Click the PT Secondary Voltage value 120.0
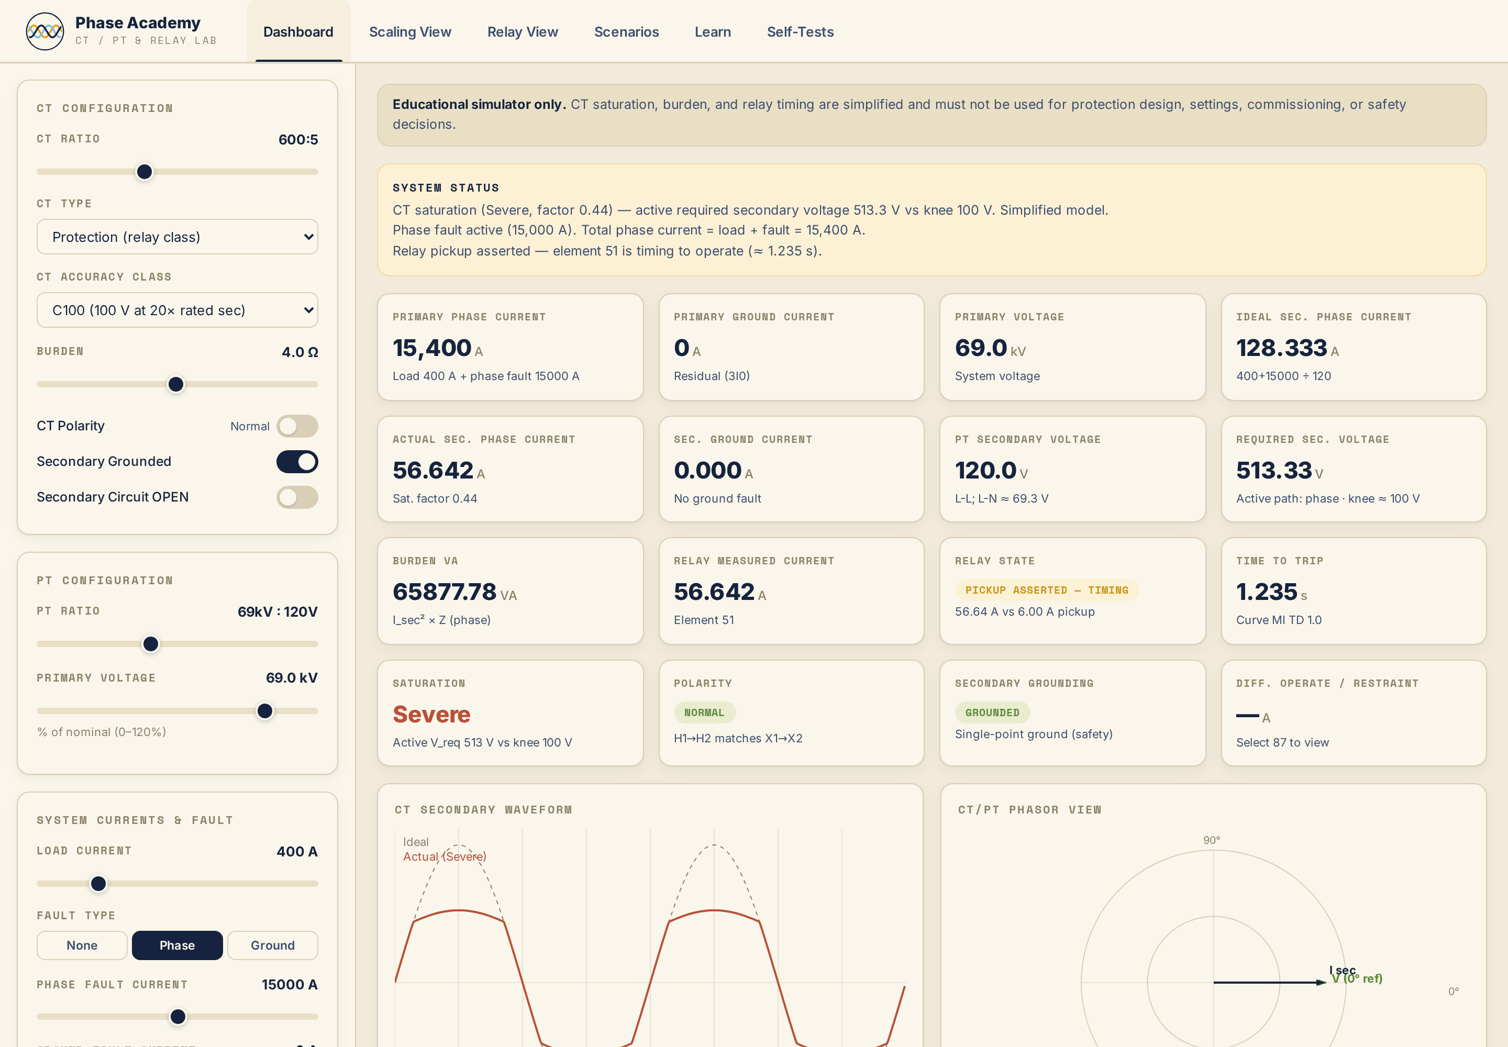The image size is (1508, 1047). pos(985,470)
